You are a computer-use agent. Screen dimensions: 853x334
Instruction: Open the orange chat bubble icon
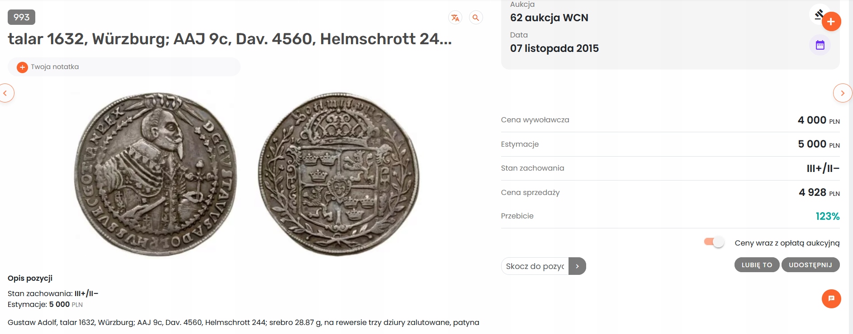(x=831, y=299)
